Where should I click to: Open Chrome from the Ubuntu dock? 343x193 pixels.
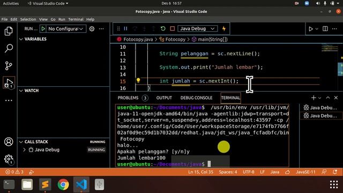point(63,184)
